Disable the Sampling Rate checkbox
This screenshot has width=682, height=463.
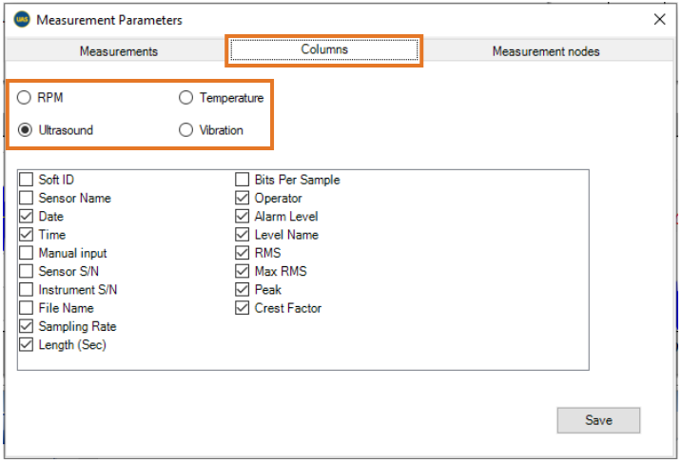pos(27,327)
